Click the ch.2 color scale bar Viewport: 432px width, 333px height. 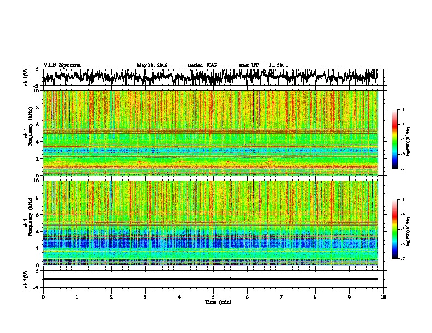394,229
